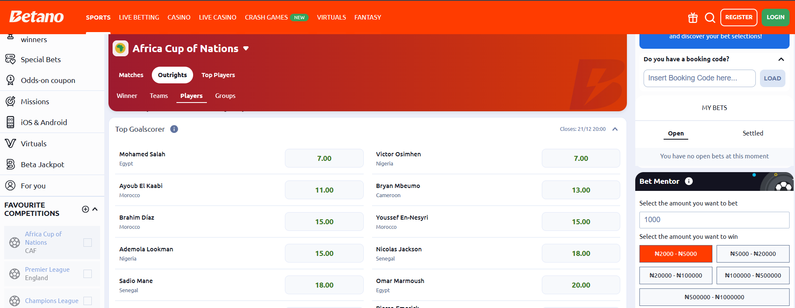
Task: Bet on Brahim Díaz at 15.00
Action: (324, 222)
